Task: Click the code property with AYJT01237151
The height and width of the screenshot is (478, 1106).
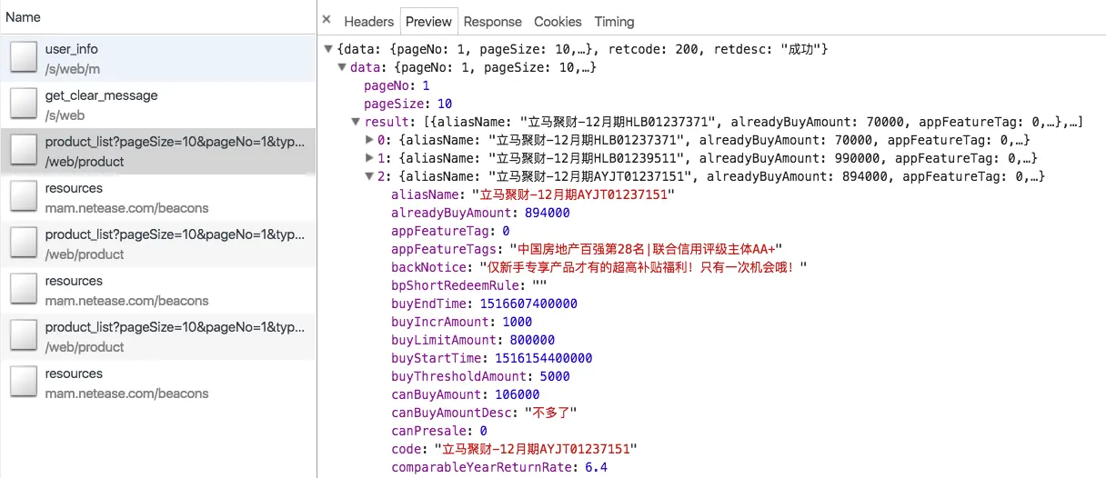Action: pos(514,449)
